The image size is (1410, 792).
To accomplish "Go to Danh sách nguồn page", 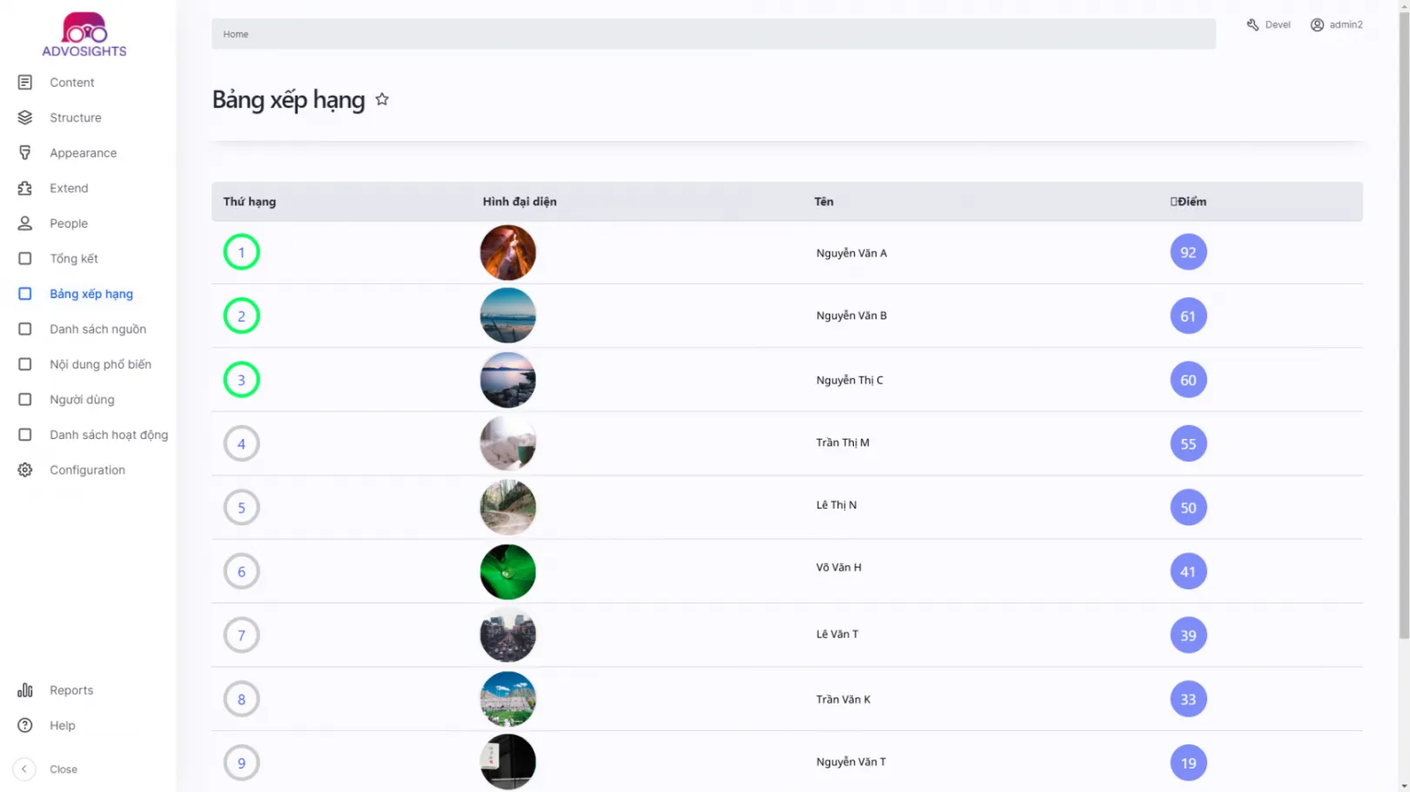I will 98,329.
